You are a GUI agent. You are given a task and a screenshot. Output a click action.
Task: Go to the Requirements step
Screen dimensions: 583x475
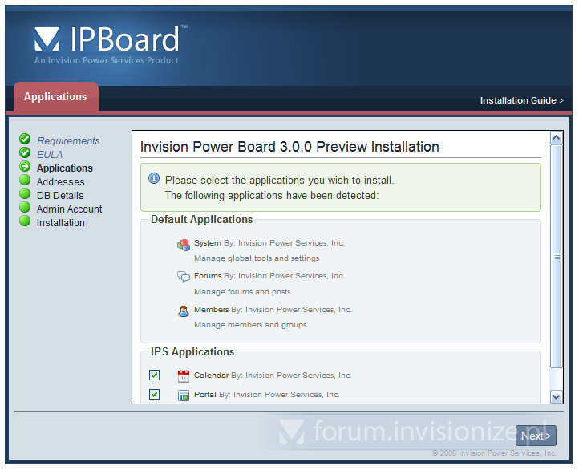[68, 141]
